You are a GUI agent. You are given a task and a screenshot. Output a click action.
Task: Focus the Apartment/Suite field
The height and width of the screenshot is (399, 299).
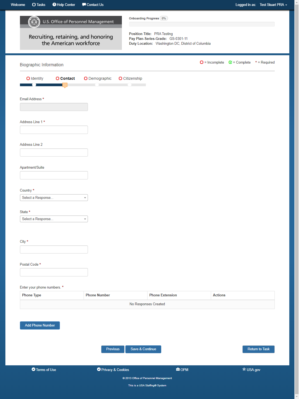pyautogui.click(x=54, y=175)
